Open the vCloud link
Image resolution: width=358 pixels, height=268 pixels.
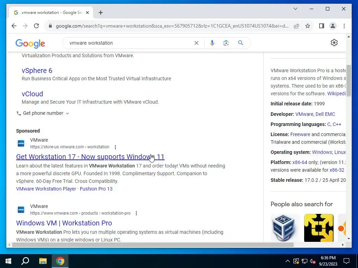[32, 94]
